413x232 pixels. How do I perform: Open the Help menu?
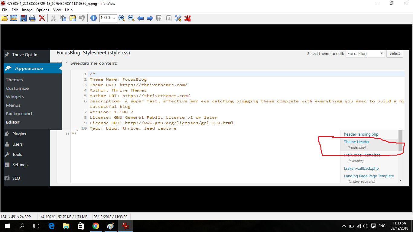click(x=69, y=10)
